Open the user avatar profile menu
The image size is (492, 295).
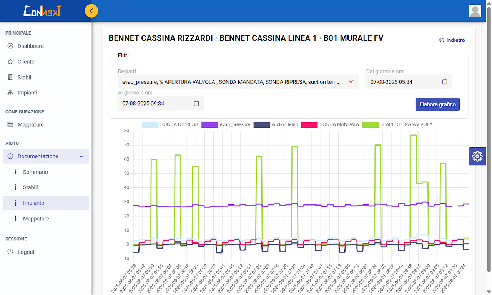point(475,11)
